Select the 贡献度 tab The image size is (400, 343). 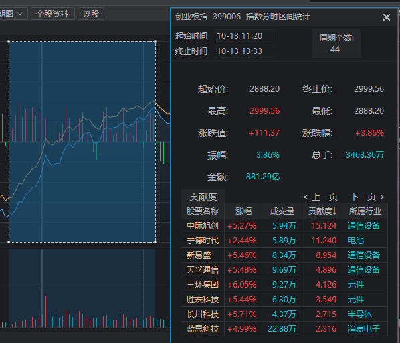203,197
